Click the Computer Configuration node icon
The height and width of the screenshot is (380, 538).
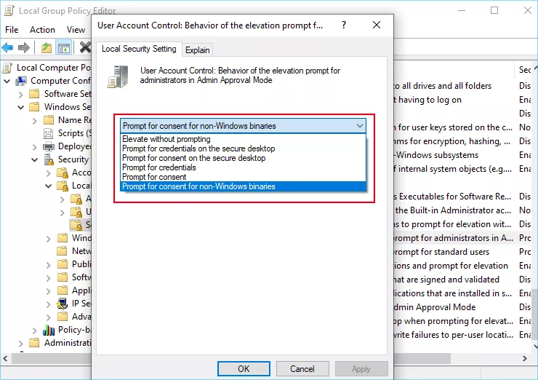[x=21, y=81]
